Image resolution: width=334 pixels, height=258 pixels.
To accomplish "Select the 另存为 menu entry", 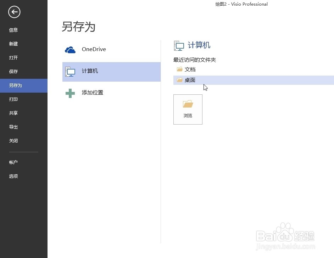I will pos(24,86).
